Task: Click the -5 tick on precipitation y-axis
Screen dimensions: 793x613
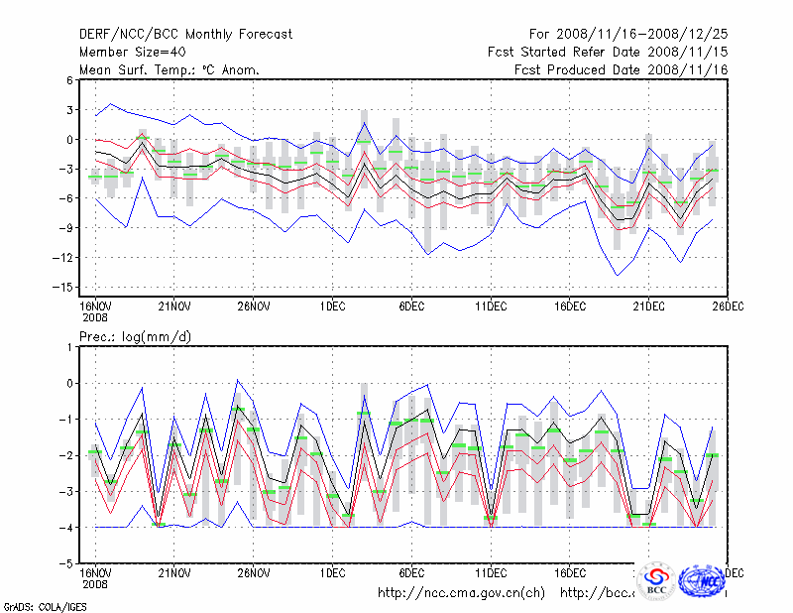Action: (x=65, y=563)
